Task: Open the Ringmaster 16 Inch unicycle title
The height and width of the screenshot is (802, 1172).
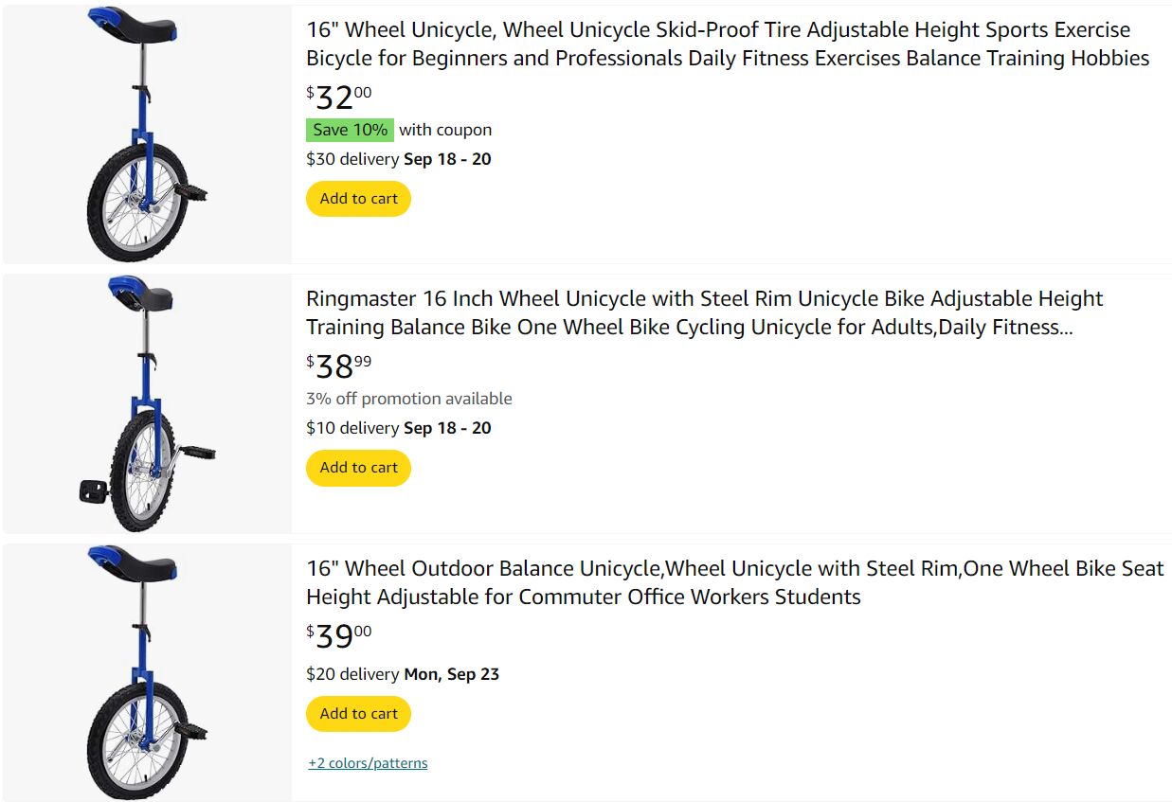Action: tap(704, 312)
